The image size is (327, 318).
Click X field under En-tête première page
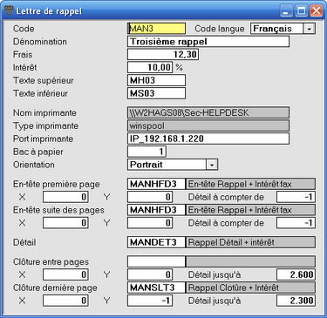pyautogui.click(x=65, y=197)
